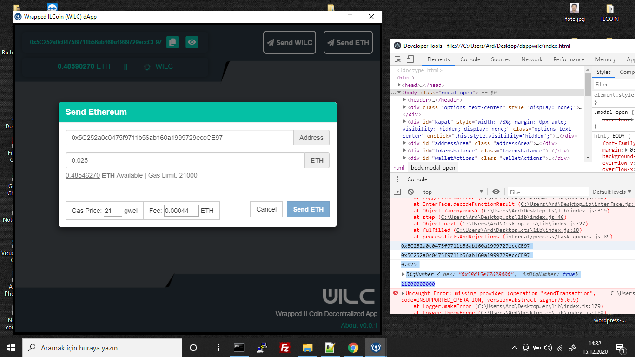The height and width of the screenshot is (357, 635).
Task: Expand the body element in the Elements tree
Action: [399, 92]
